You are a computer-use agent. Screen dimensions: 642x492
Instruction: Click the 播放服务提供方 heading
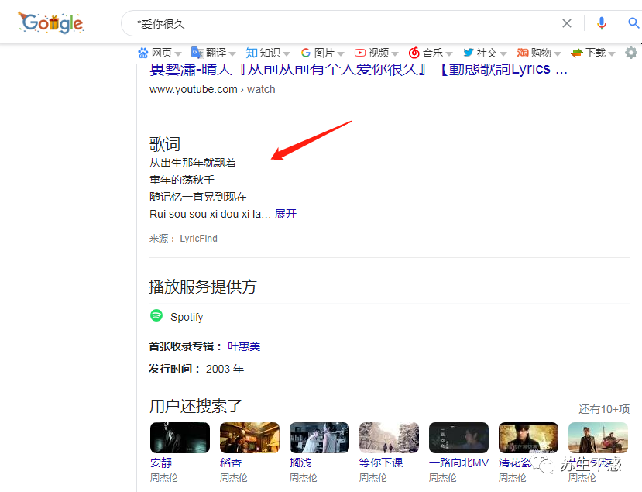pyautogui.click(x=203, y=287)
